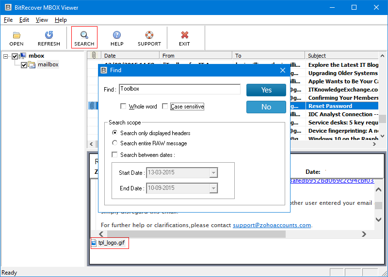Sort the email list by Date column
The image size is (388, 277).
[130, 55]
